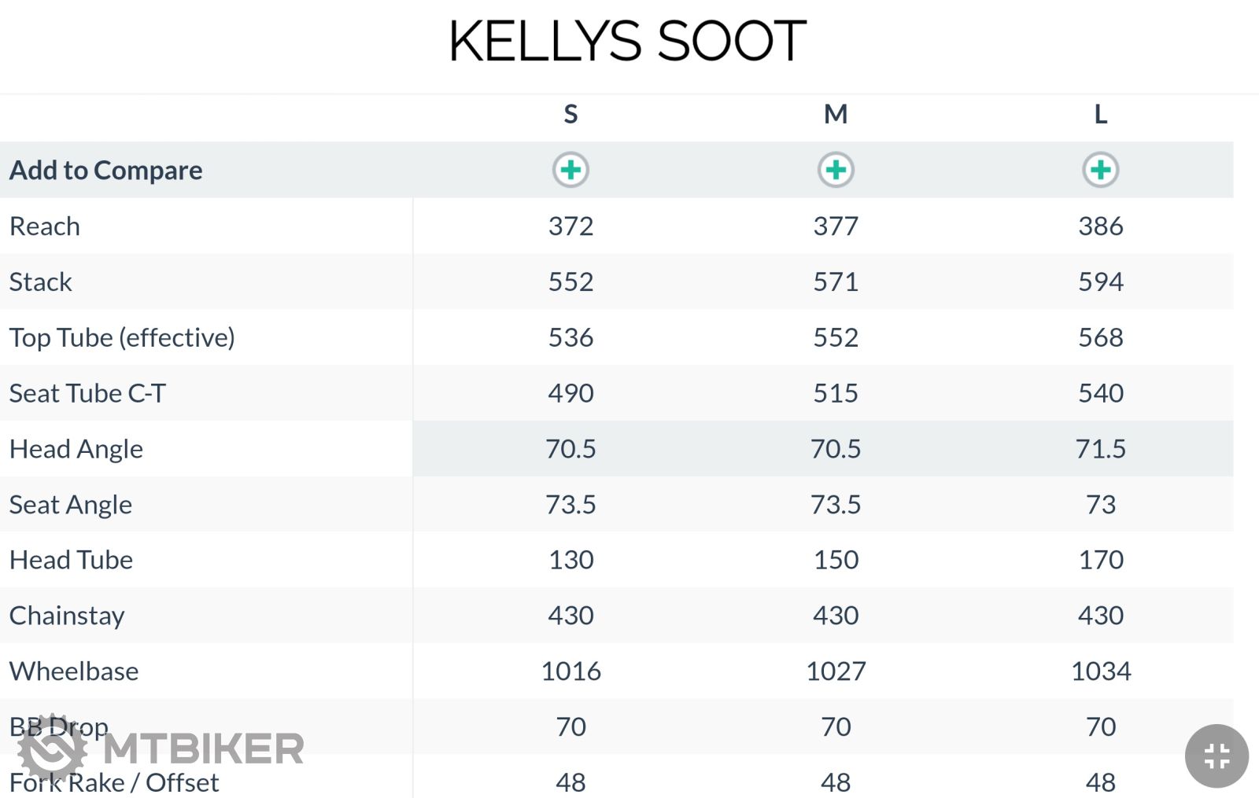This screenshot has width=1259, height=798.
Task: Click the Add to Compare label
Action: (x=106, y=171)
